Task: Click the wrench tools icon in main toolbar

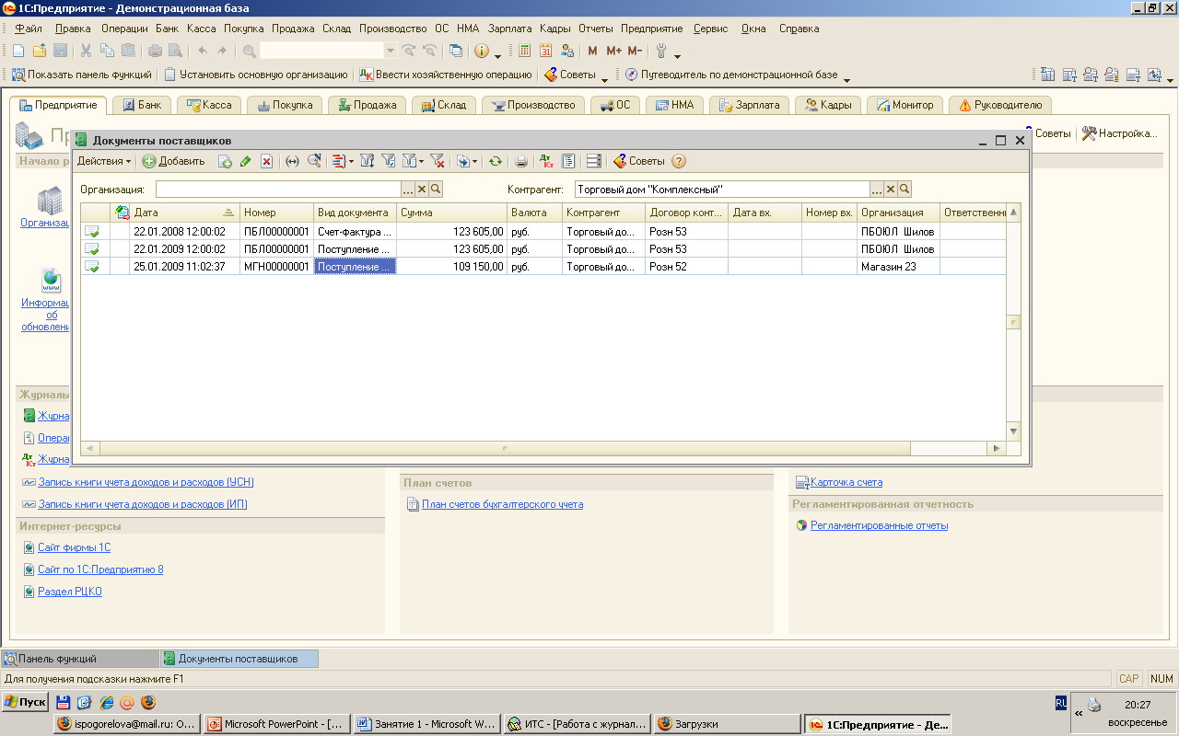Action: pyautogui.click(x=661, y=51)
